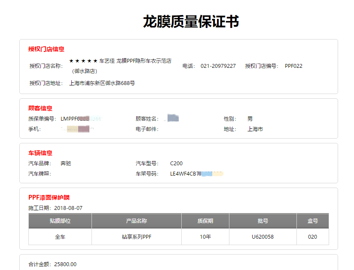
Task: Click the store phone number 021-20979227
Action: (x=218, y=66)
